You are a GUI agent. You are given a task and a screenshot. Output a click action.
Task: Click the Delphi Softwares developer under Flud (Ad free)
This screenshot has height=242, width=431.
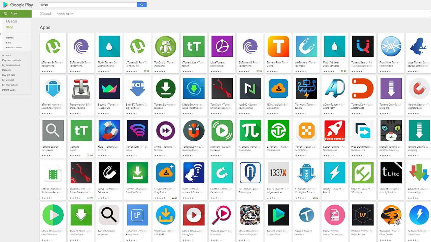[x=330, y=66]
